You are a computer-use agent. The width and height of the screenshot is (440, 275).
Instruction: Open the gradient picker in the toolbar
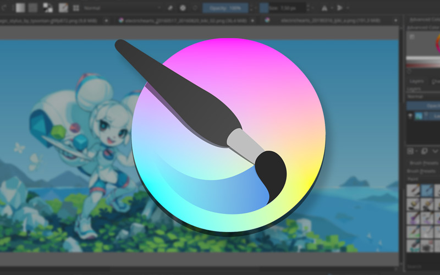point(20,8)
